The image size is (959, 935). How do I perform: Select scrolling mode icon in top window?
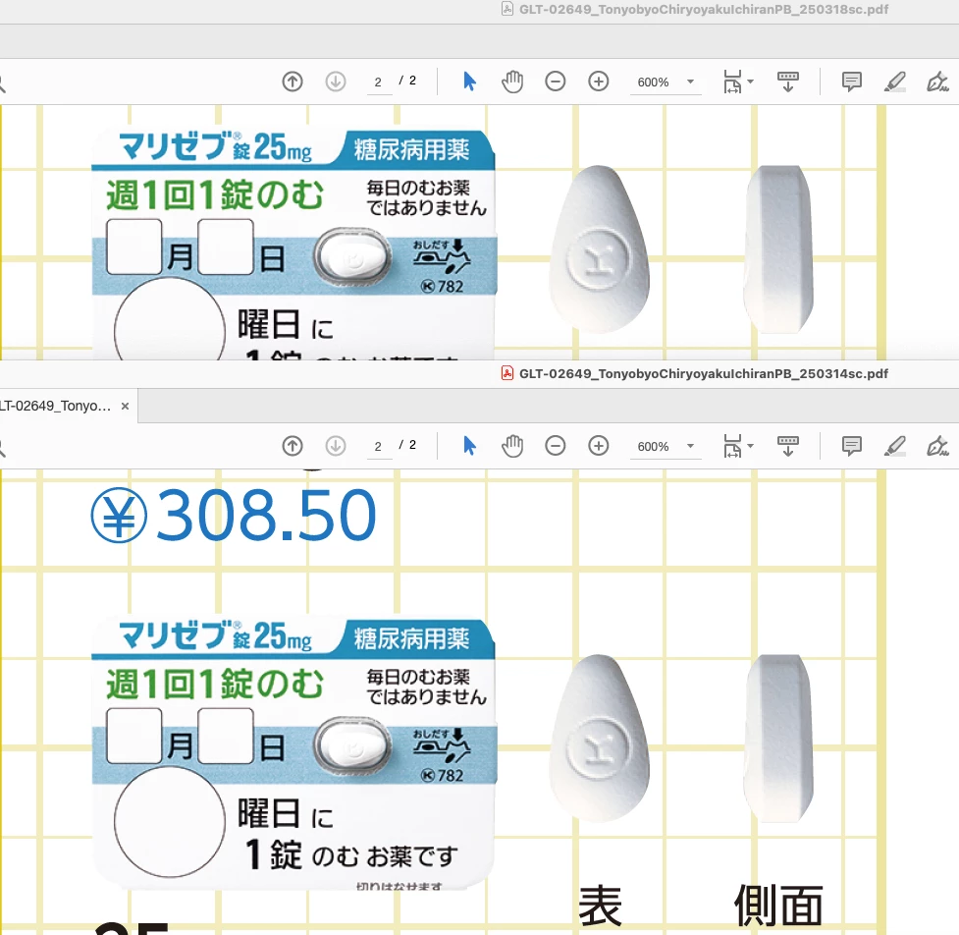pyautogui.click(x=788, y=82)
